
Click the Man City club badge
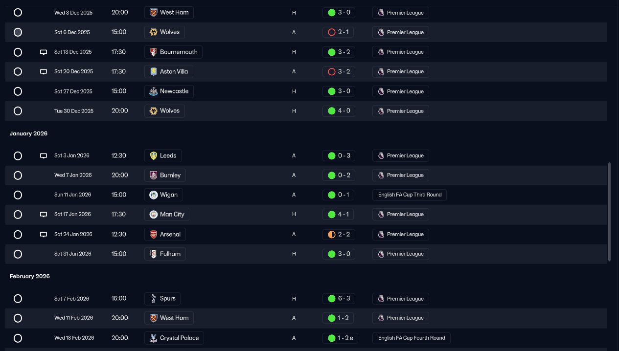pyautogui.click(x=154, y=214)
